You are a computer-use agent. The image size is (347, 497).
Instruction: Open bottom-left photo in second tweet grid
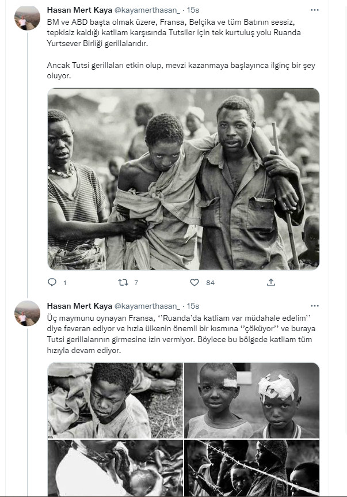115,468
